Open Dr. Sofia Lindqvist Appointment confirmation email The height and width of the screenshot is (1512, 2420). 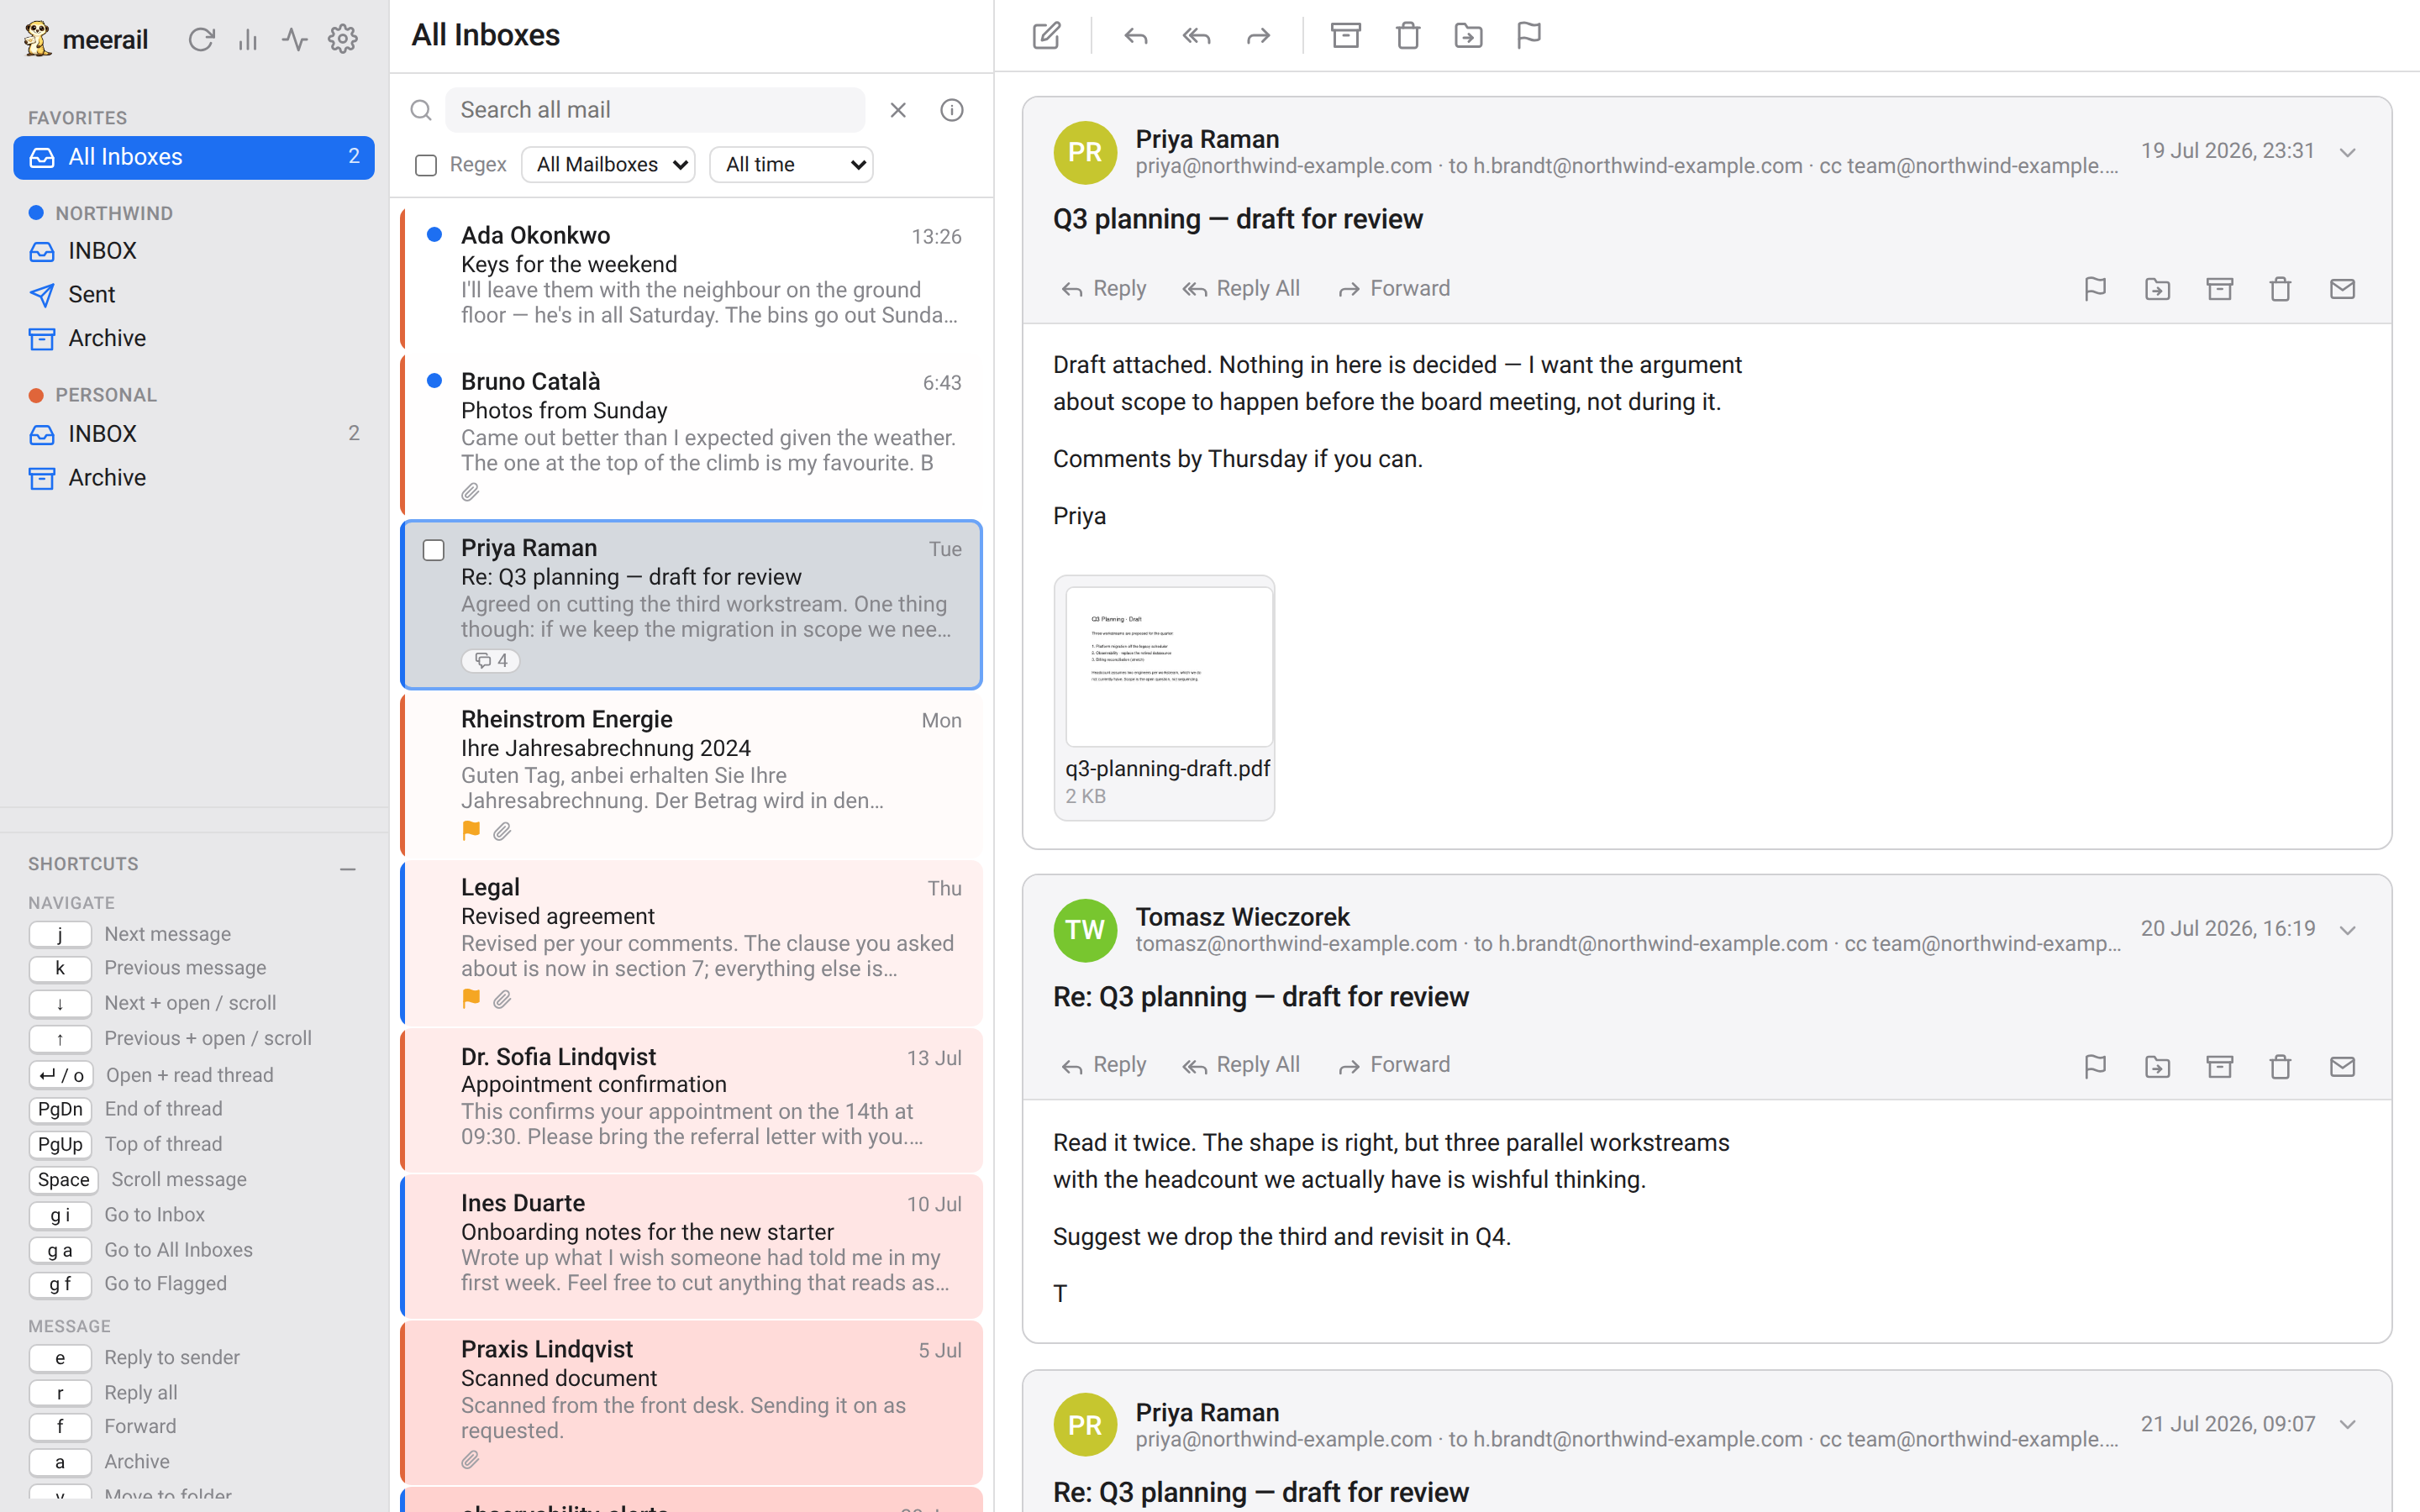pos(691,1100)
